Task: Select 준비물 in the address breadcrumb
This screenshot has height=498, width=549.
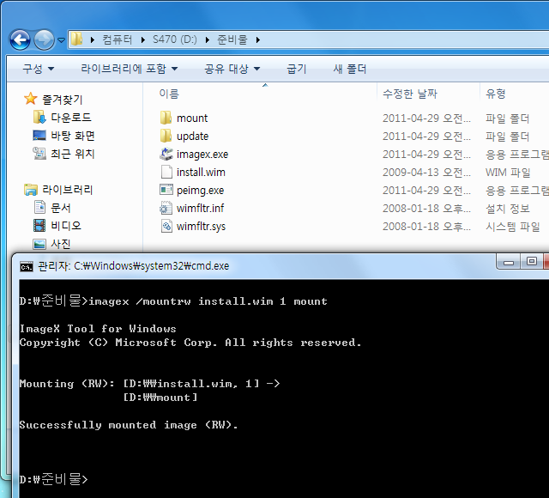Action: (232, 39)
